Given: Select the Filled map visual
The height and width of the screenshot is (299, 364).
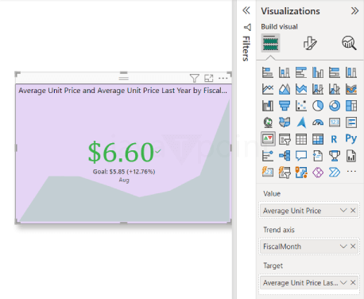Looking at the screenshot, I should pos(285,122).
